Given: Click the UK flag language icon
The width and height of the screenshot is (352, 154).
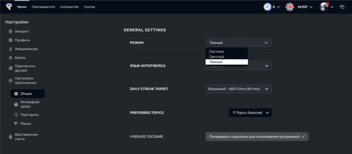Looking at the screenshot, I should (x=290, y=7).
